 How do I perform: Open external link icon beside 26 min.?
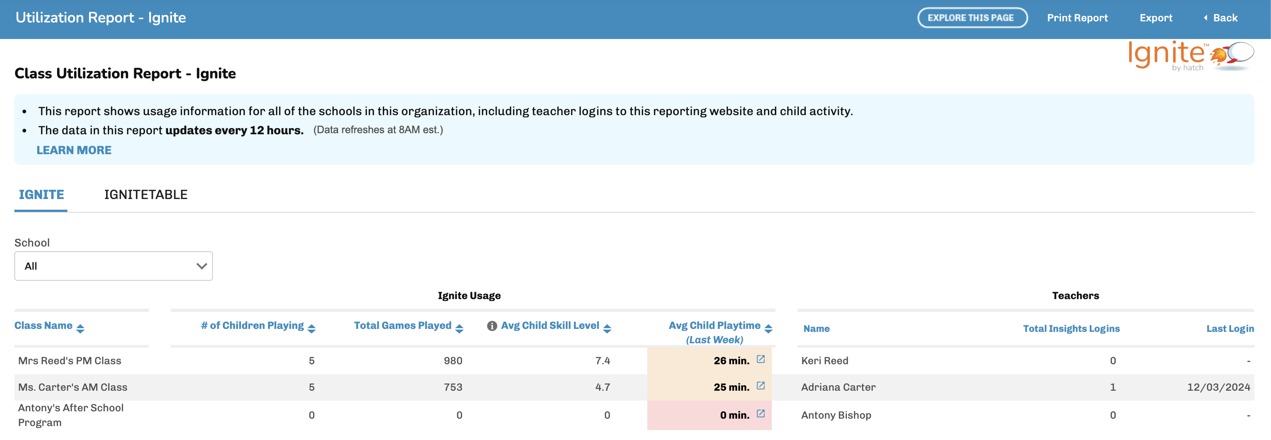pos(760,359)
